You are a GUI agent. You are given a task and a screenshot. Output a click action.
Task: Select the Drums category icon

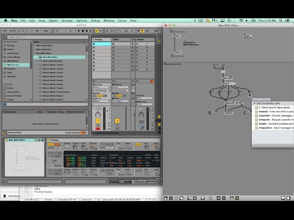[5, 50]
